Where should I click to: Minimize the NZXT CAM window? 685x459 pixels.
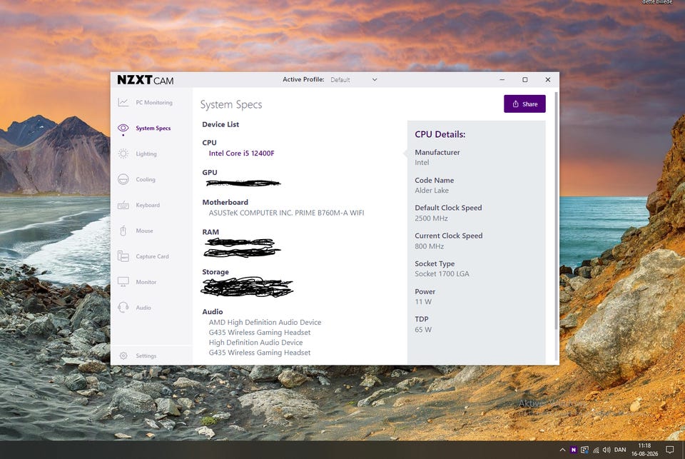point(502,79)
